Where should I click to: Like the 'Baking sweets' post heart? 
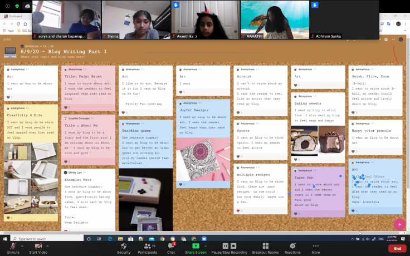tap(296, 159)
